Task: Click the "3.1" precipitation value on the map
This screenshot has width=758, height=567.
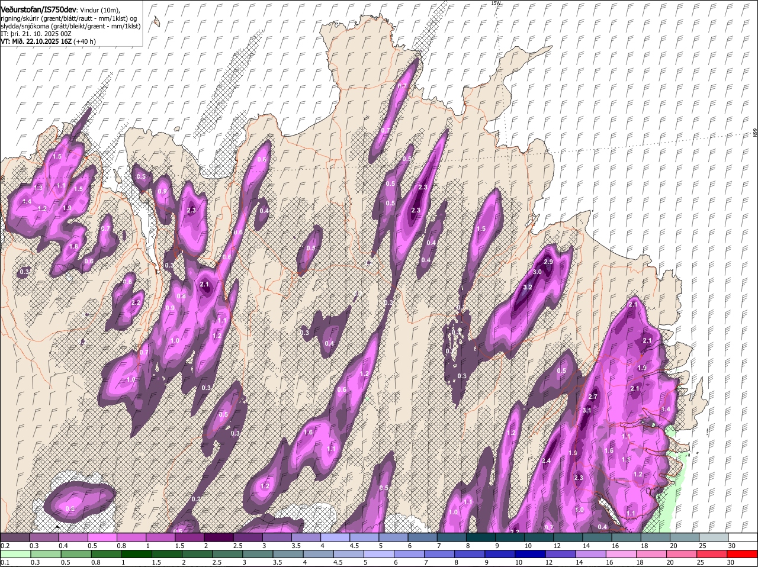Action: [x=587, y=410]
